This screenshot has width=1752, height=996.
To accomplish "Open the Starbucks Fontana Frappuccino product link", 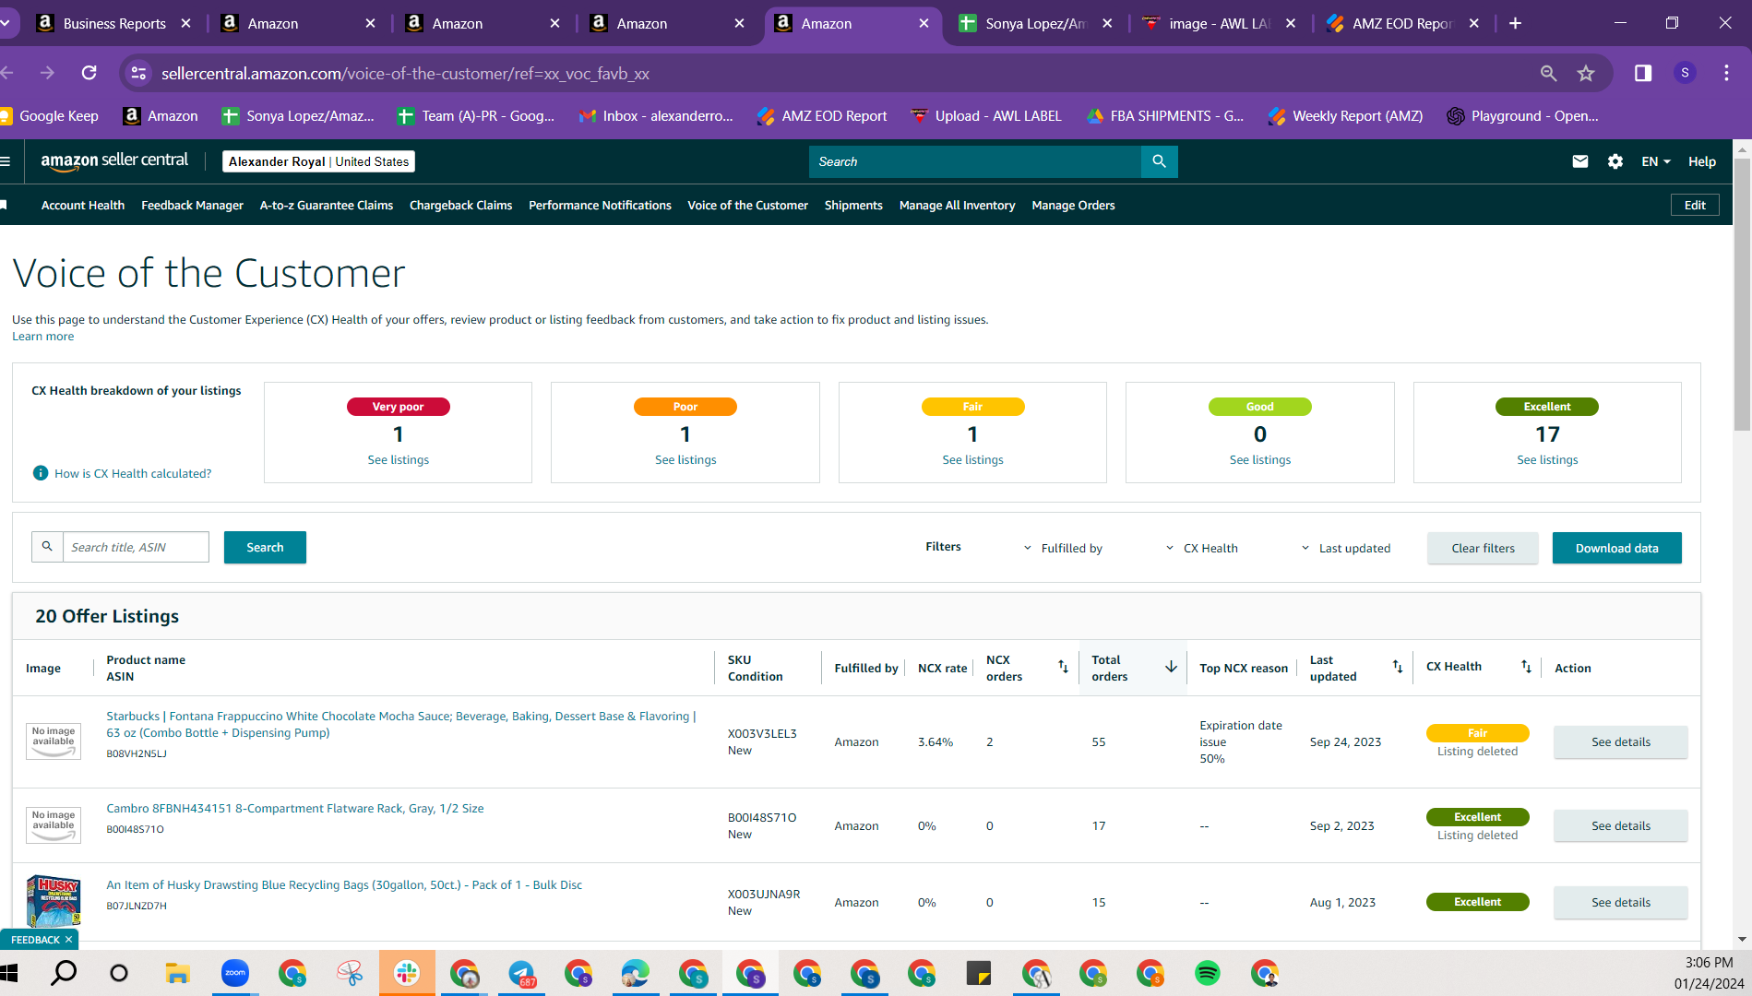I will point(401,724).
